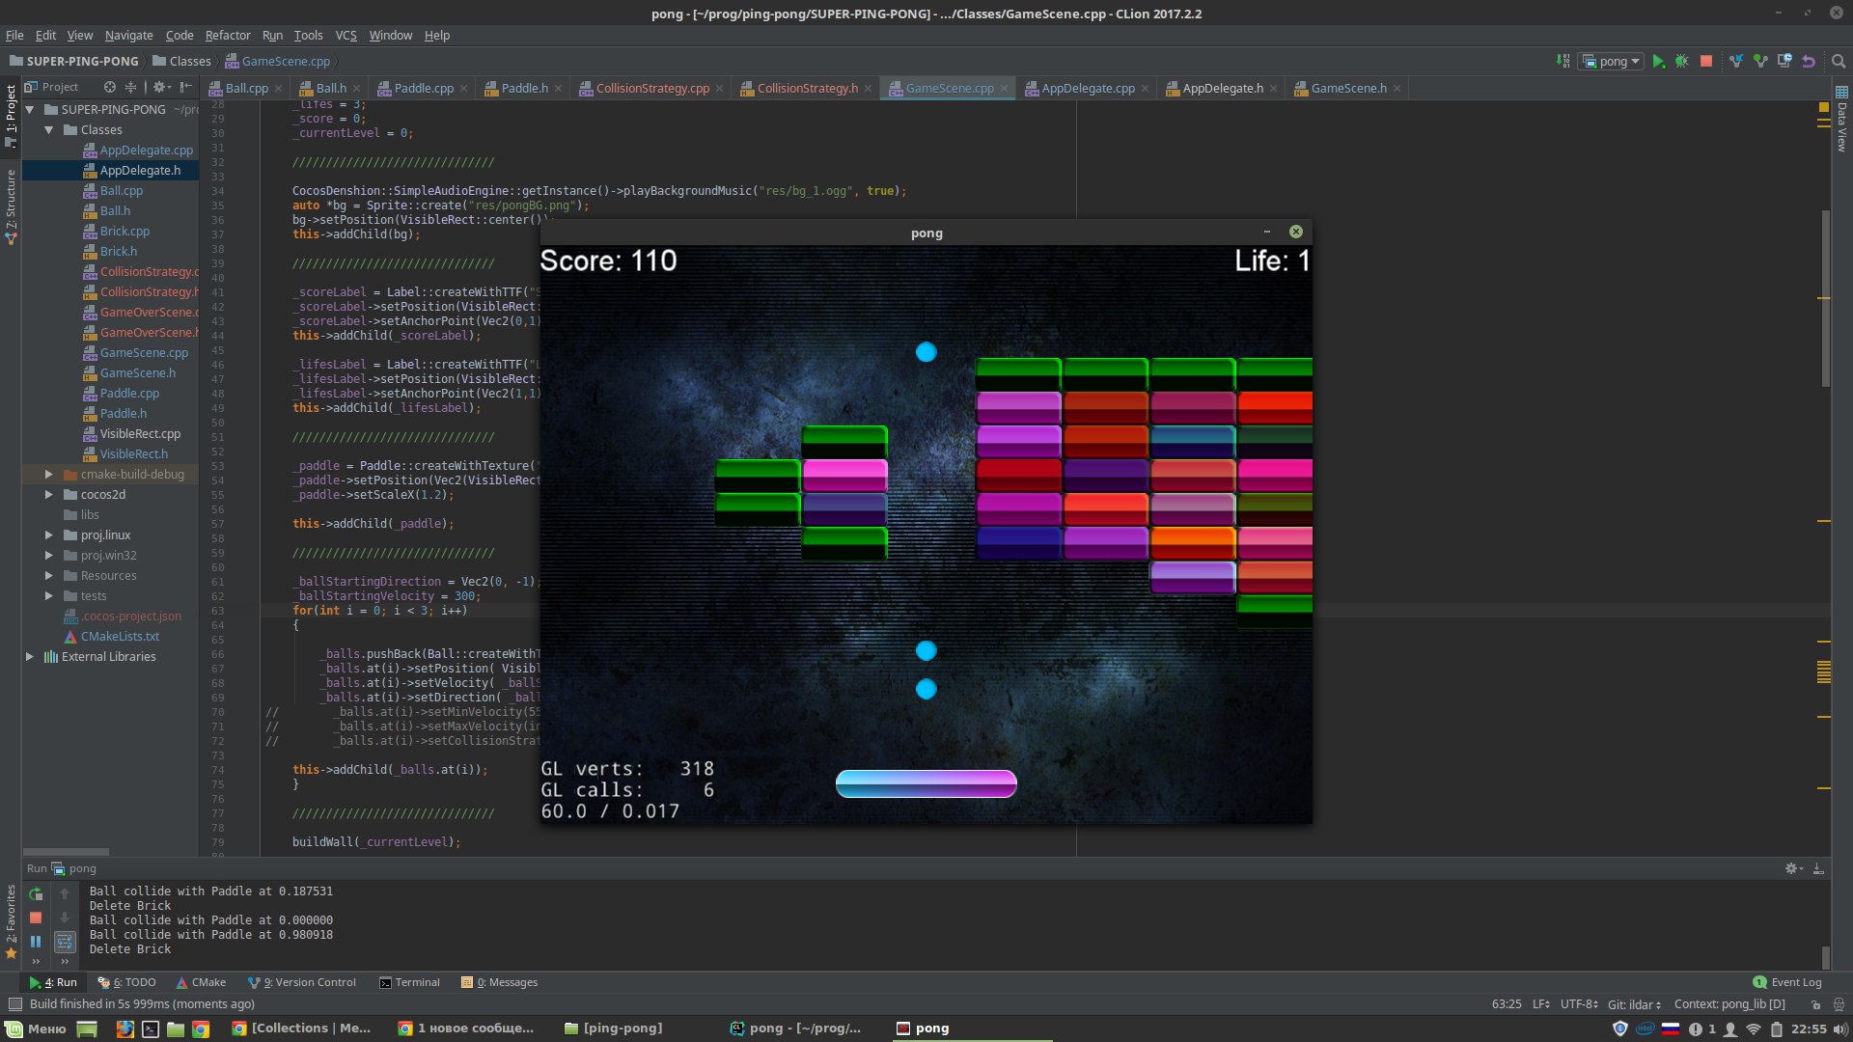Open the Refactor menu
Image resolution: width=1853 pixels, height=1042 pixels.
pyautogui.click(x=228, y=35)
